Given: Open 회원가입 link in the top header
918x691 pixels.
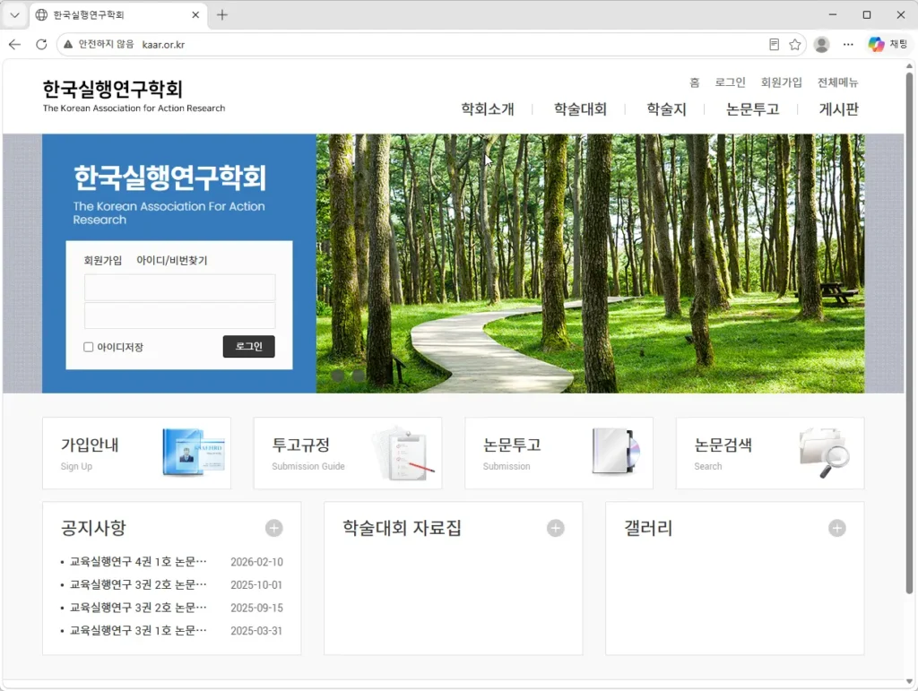Looking at the screenshot, I should (781, 82).
